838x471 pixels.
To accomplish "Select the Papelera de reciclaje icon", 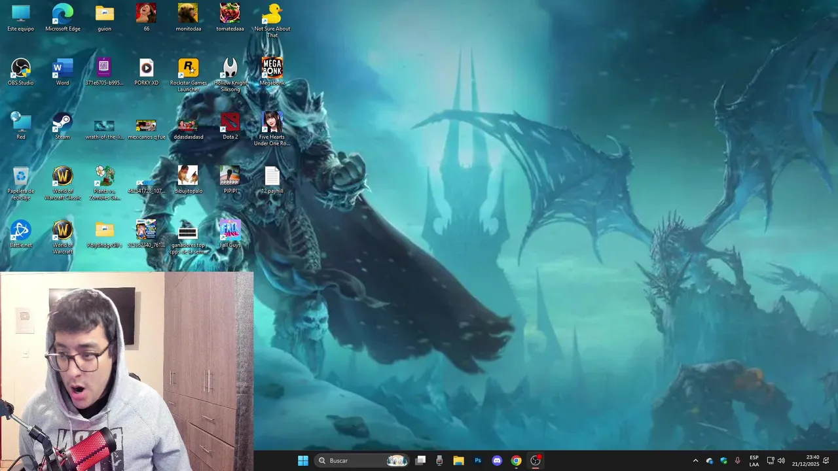I will coord(21,183).
